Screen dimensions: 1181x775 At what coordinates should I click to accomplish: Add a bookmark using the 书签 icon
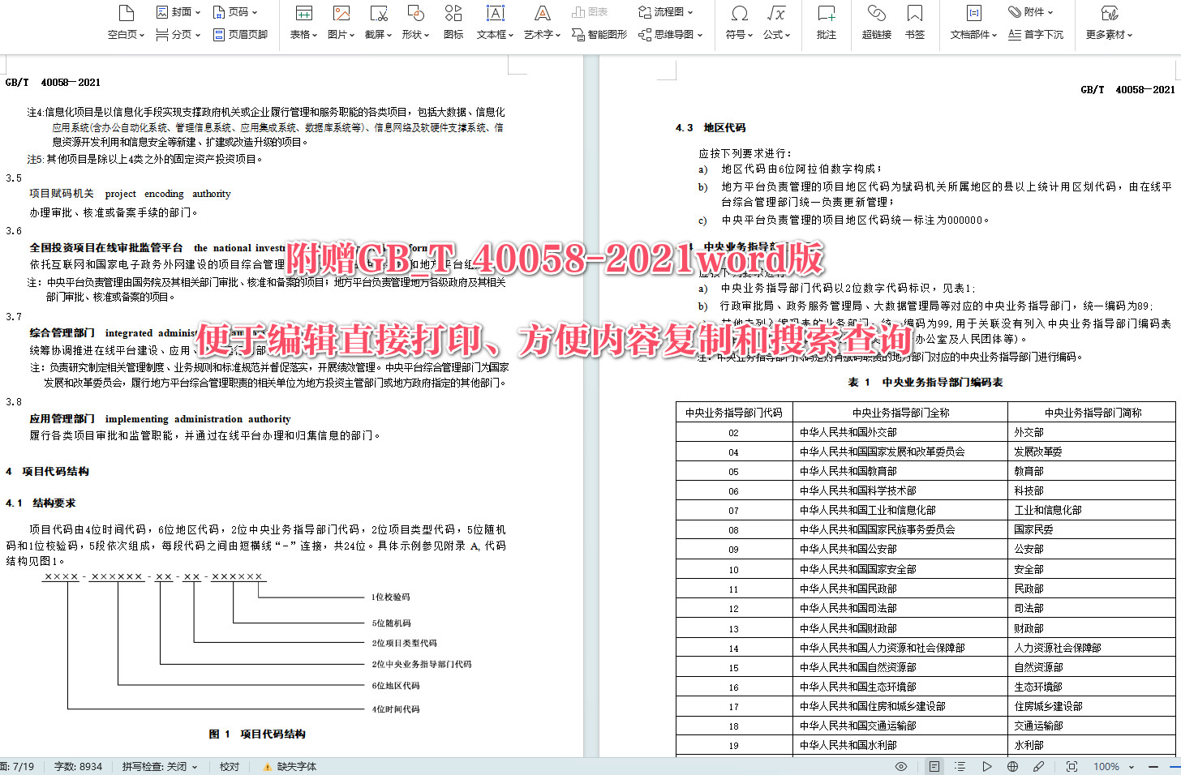click(914, 22)
